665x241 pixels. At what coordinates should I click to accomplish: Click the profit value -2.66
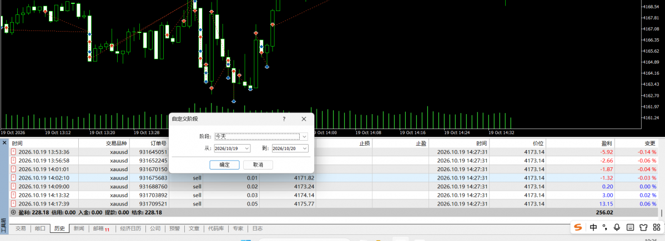pos(607,161)
